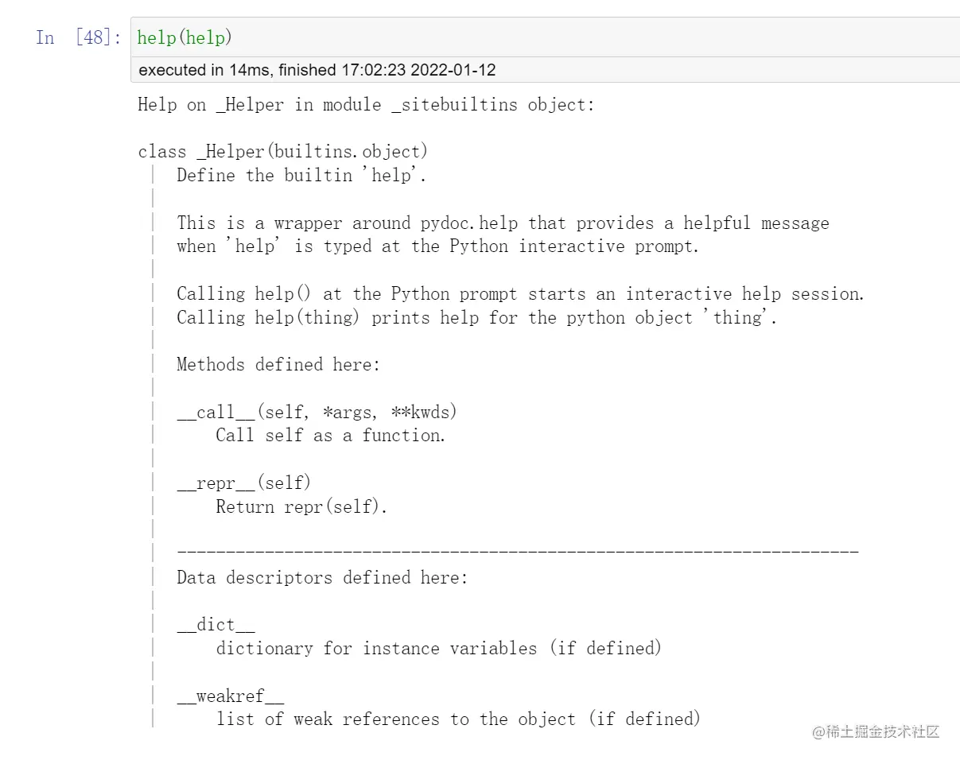Click the 'dictionary for instance variables' description
Screen dimensions: 960x760
pos(438,649)
